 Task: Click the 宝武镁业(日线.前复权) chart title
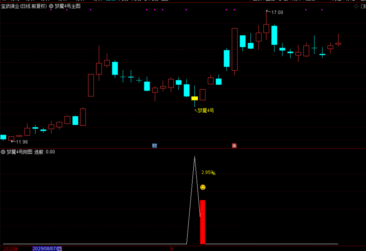(24, 6)
